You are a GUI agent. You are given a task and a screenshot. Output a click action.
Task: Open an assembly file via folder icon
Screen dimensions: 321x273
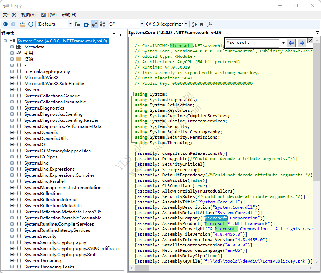[x=23, y=24]
